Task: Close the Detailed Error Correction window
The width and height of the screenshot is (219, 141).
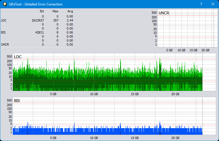Action: click(213, 4)
